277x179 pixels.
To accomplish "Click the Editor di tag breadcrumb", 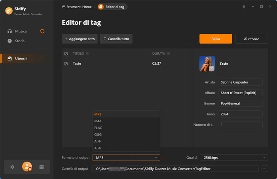I will (x=112, y=7).
